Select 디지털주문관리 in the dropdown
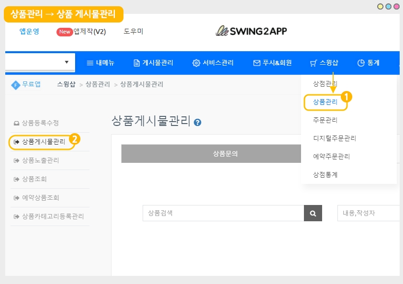Screen dimensions: 403x284 (x=335, y=138)
